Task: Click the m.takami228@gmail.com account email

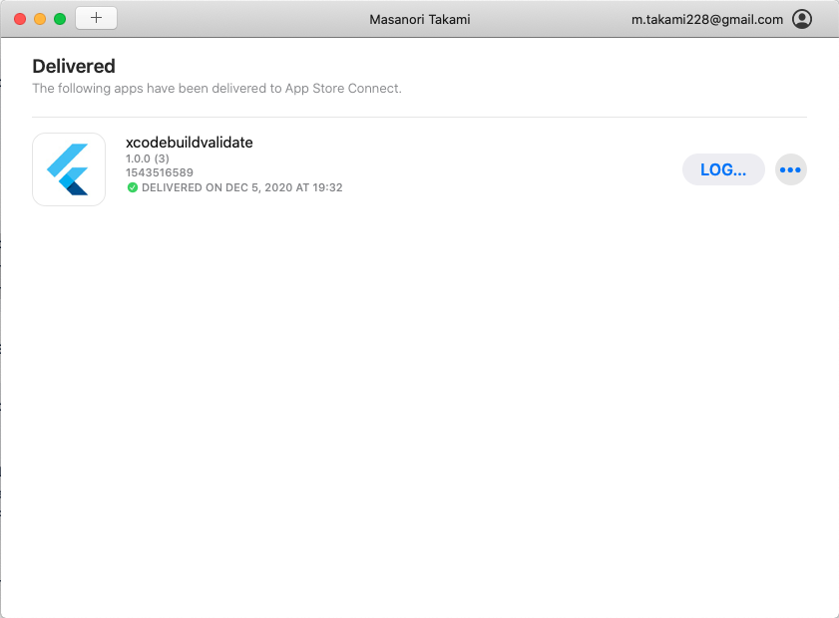Action: point(707,19)
